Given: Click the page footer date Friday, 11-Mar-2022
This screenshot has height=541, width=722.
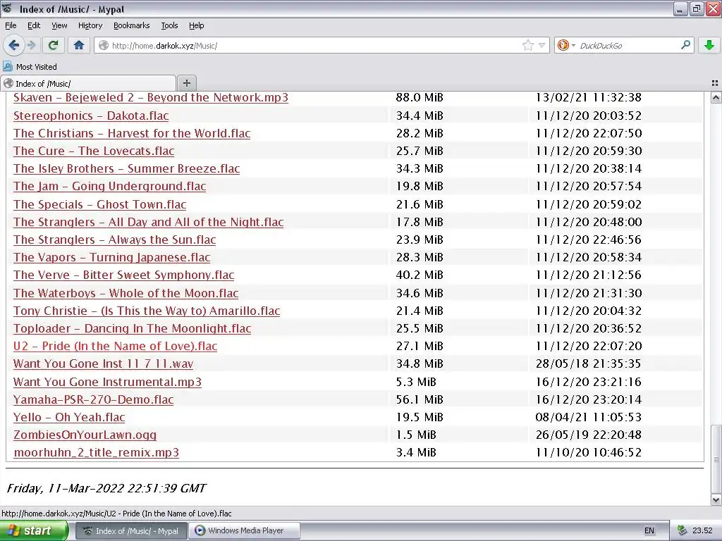Looking at the screenshot, I should (106, 488).
